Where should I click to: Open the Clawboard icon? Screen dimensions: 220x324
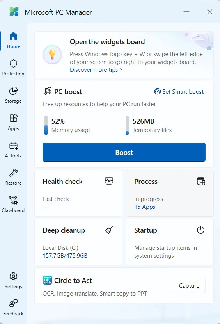tap(13, 200)
